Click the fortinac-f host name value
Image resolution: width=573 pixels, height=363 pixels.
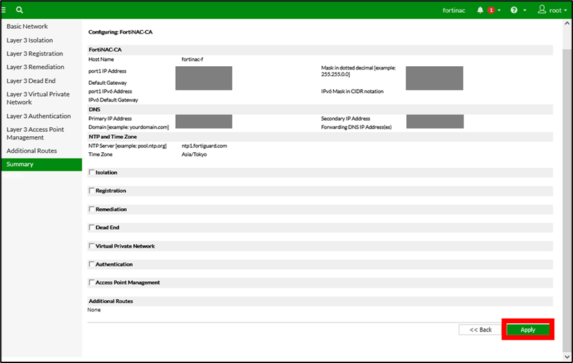point(193,59)
